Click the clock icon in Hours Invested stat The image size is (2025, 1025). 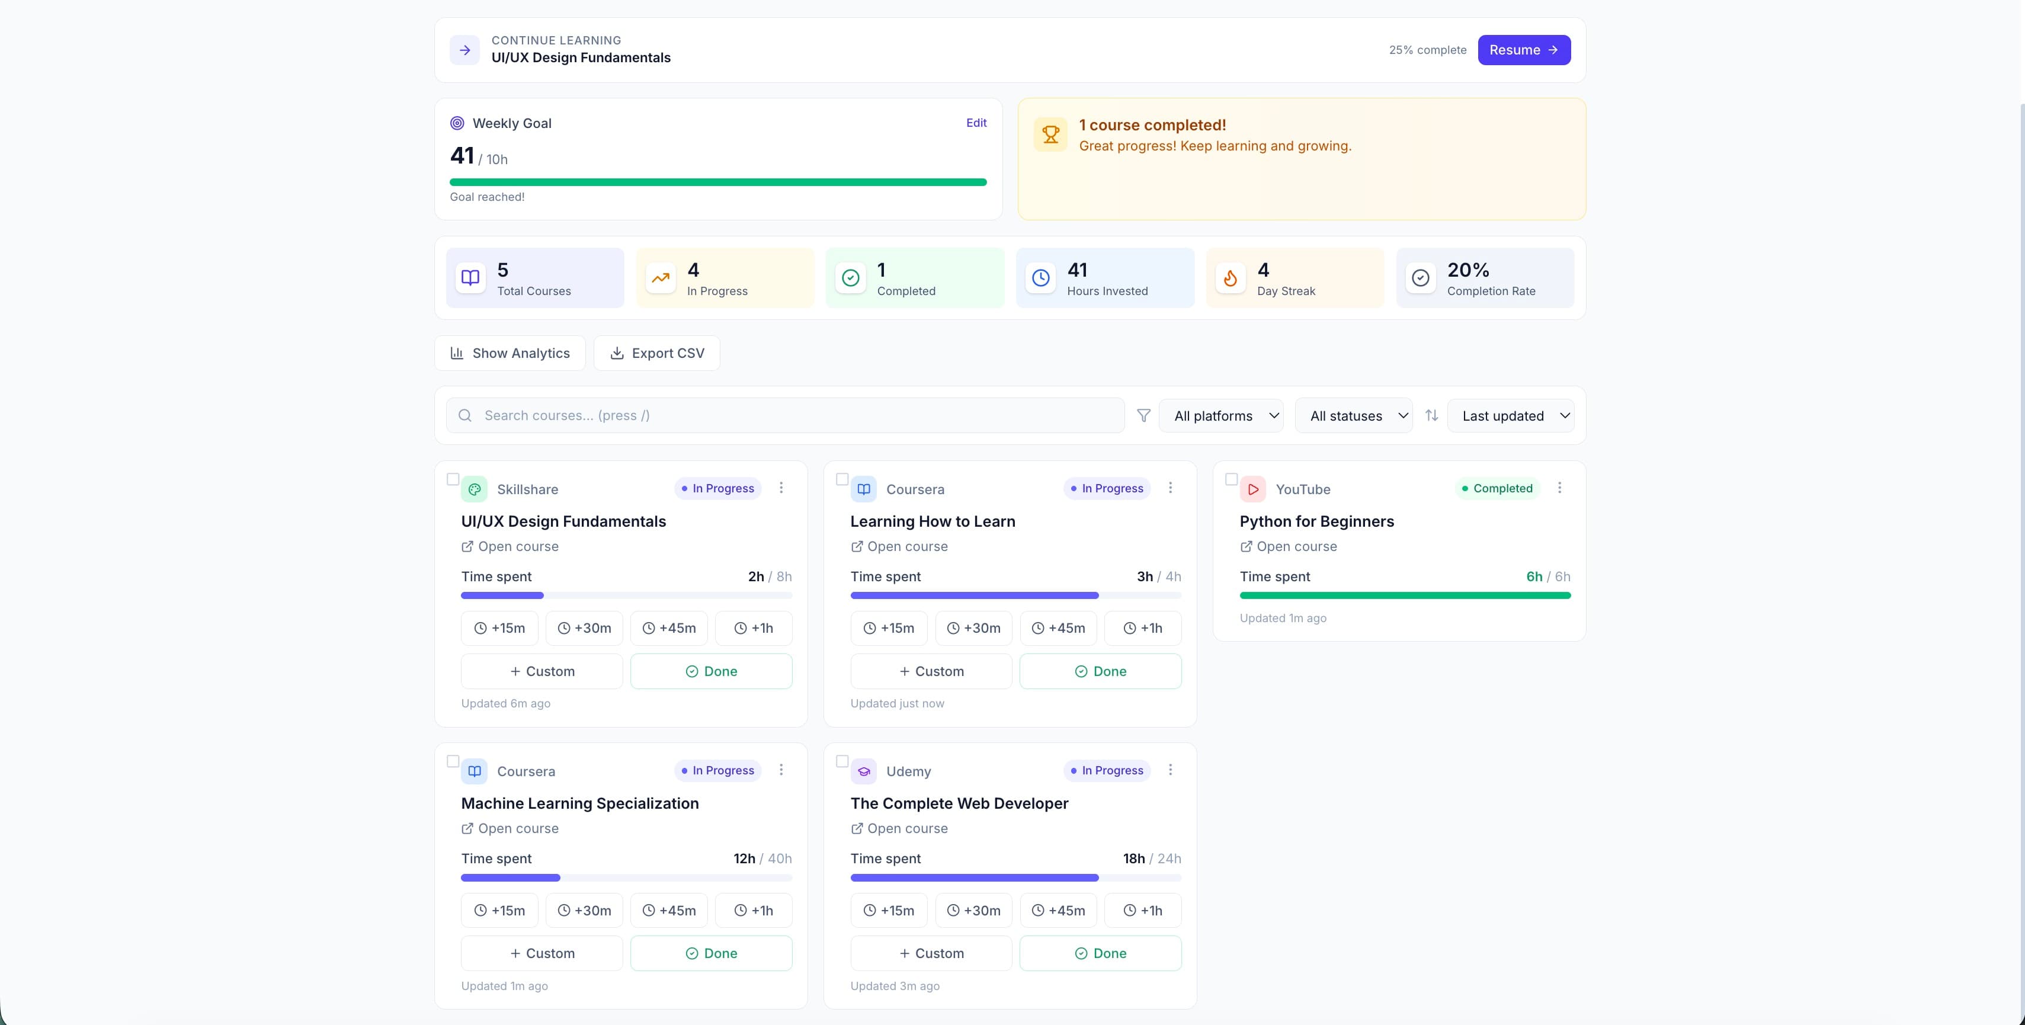[1040, 278]
